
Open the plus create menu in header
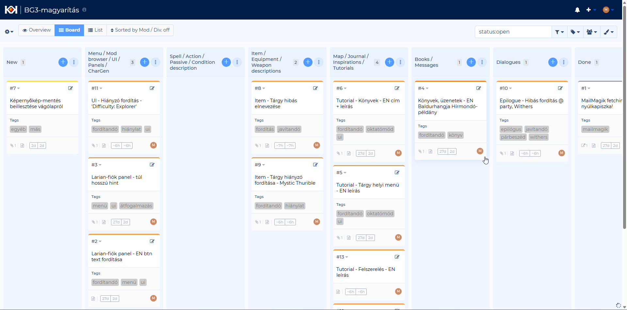[x=591, y=10]
